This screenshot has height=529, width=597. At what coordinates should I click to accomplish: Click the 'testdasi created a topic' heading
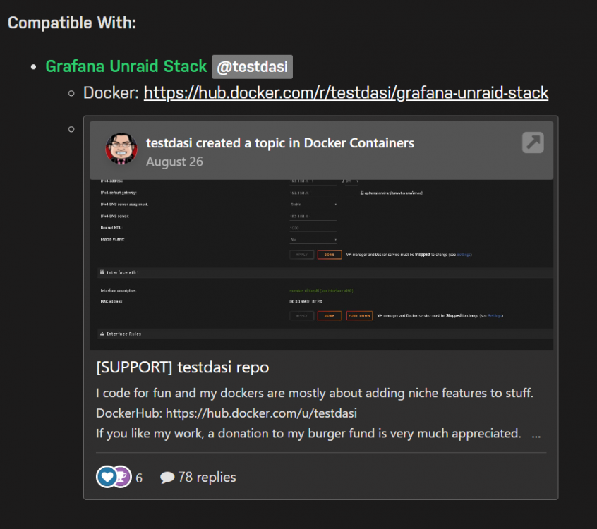[x=280, y=143]
